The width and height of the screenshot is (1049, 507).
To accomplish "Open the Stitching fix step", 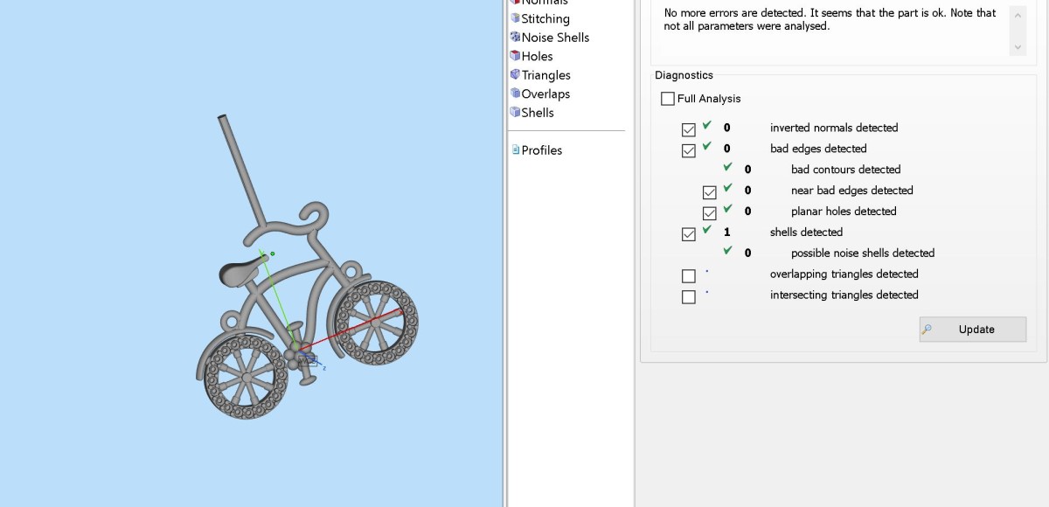I will tap(545, 18).
